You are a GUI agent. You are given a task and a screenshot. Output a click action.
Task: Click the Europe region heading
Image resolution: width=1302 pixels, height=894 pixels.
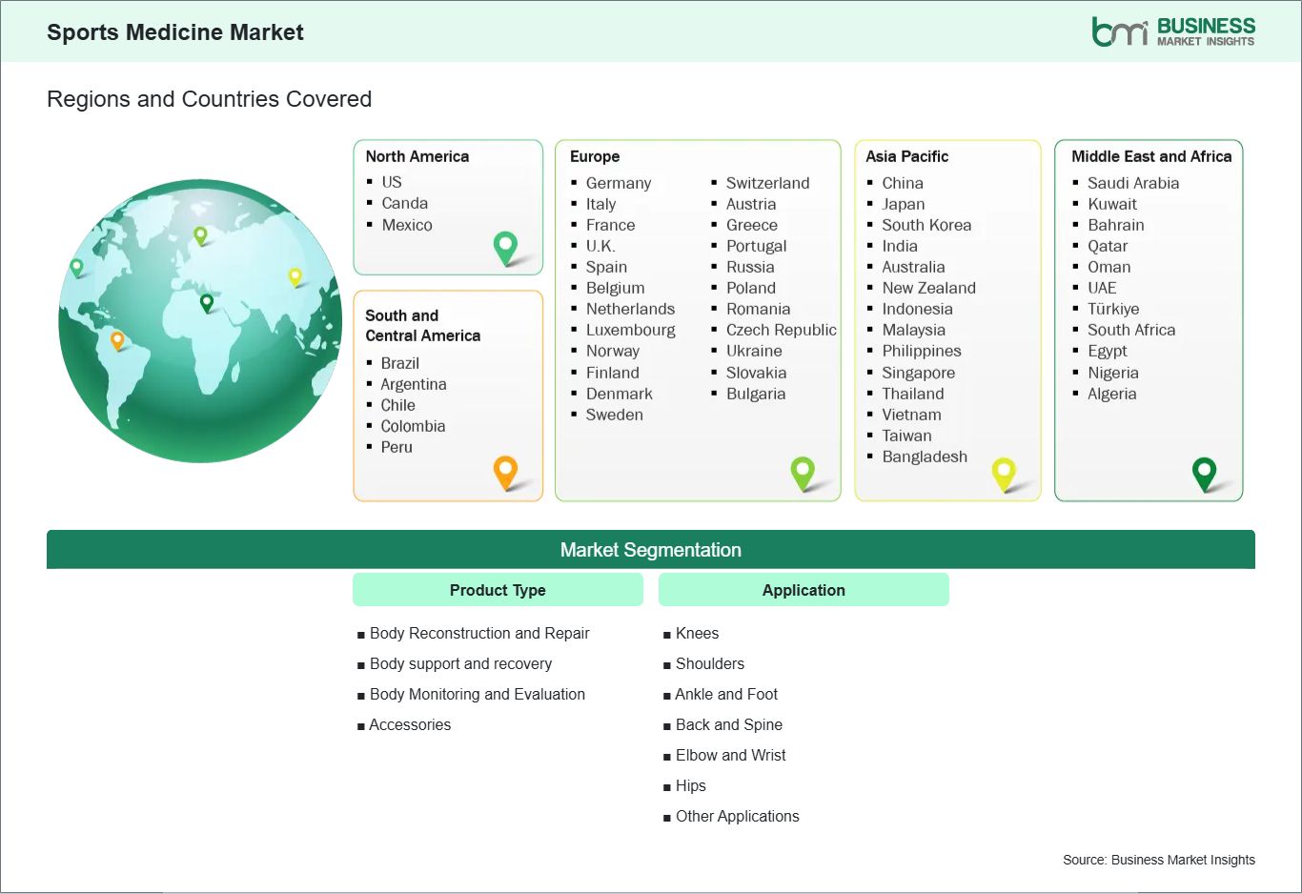pyautogui.click(x=595, y=156)
